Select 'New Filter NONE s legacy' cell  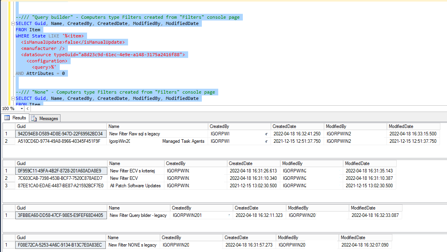pos(132,245)
